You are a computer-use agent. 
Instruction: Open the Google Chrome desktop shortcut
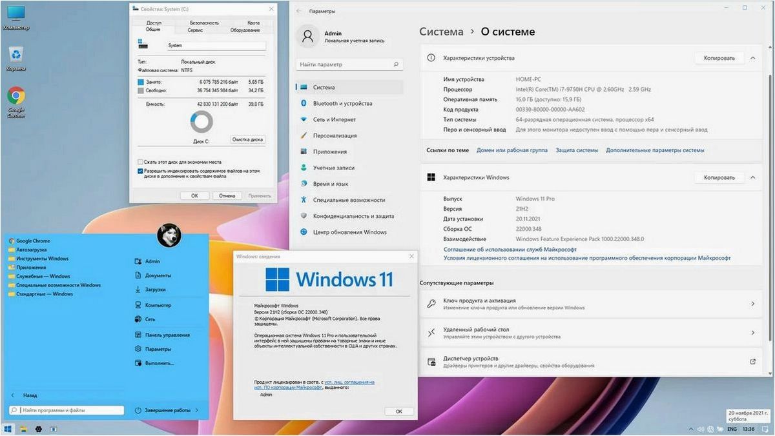tap(16, 102)
